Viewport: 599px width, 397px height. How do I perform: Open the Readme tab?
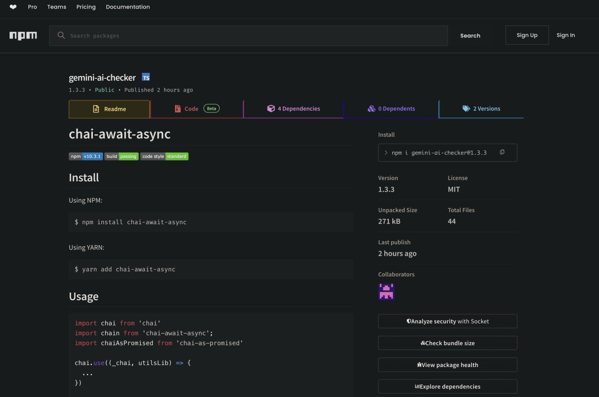[109, 109]
